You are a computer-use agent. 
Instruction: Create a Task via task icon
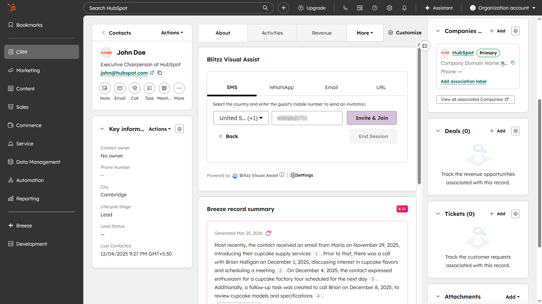tap(149, 88)
